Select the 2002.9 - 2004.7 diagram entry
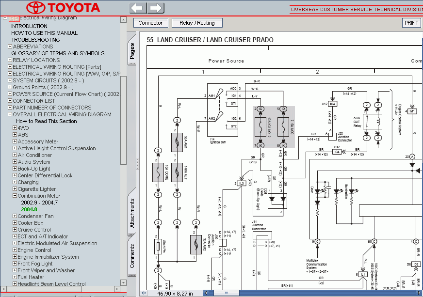This screenshot has height=297, width=423. pyautogui.click(x=39, y=203)
